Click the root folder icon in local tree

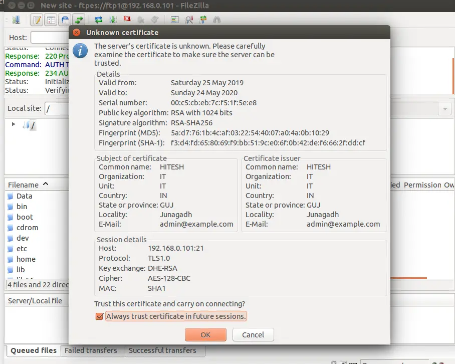pos(27,125)
